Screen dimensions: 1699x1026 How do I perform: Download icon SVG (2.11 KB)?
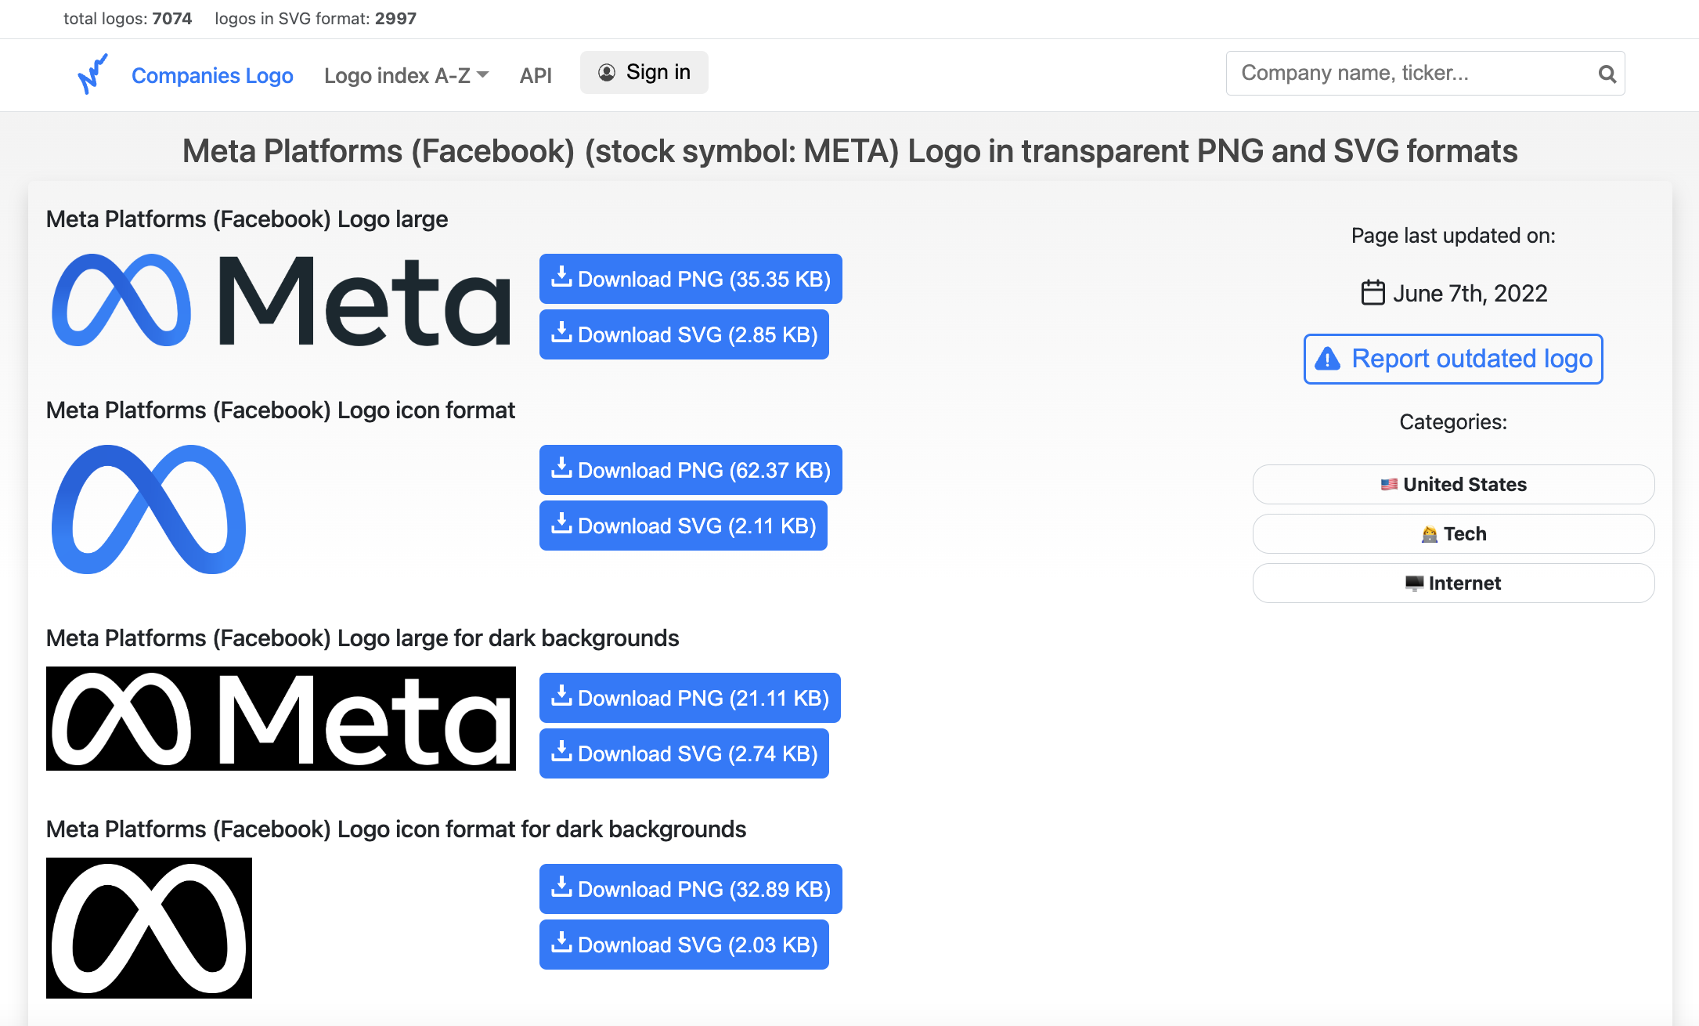point(684,526)
